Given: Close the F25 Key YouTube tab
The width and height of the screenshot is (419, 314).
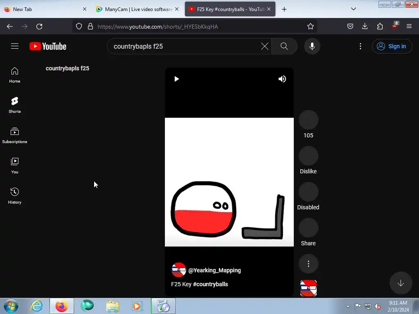Looking at the screenshot, I should tap(269, 9).
